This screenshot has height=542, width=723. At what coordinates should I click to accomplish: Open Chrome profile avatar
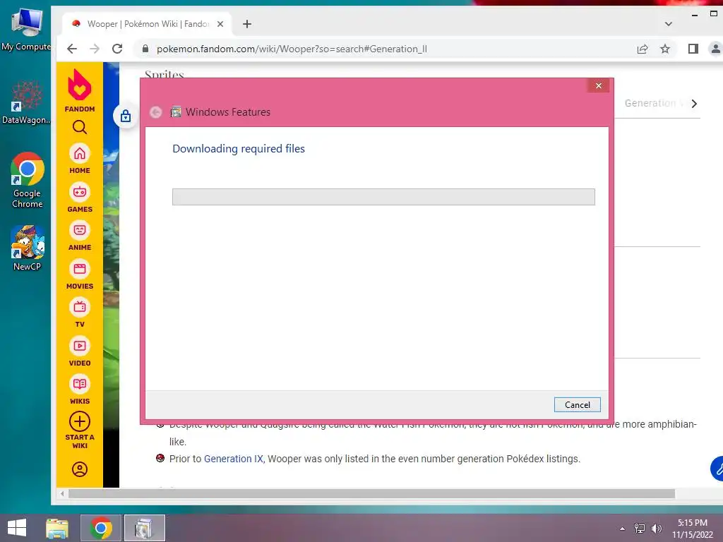click(715, 49)
